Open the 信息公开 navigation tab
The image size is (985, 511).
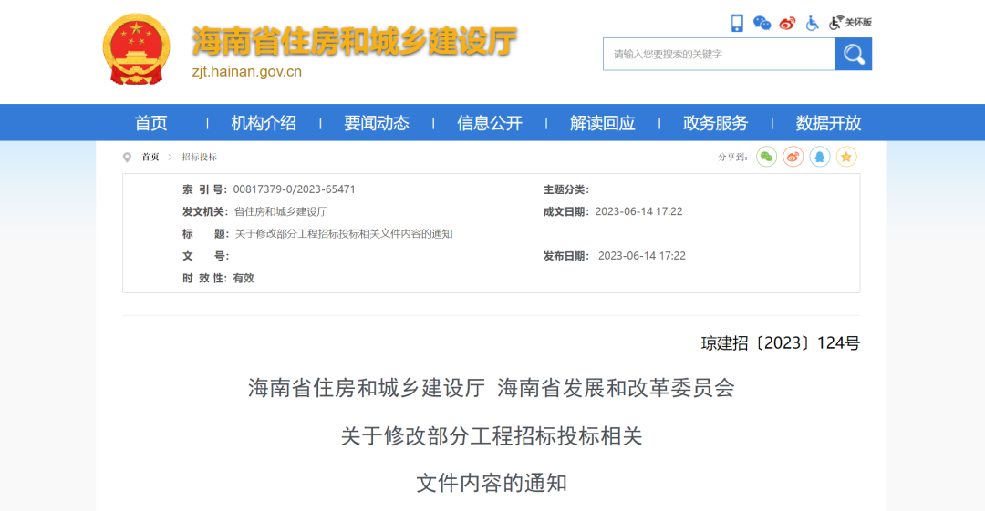point(490,123)
